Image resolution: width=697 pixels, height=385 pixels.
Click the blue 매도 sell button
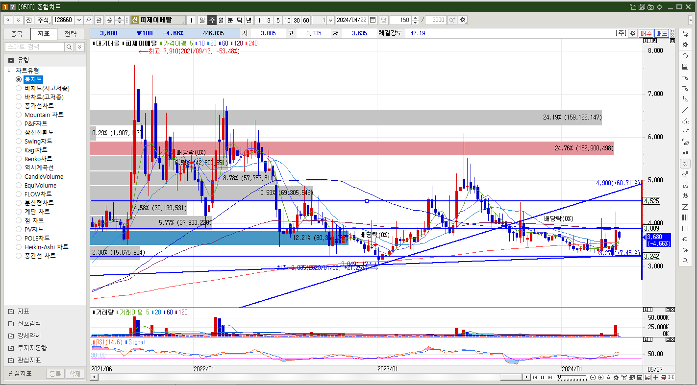(x=662, y=33)
